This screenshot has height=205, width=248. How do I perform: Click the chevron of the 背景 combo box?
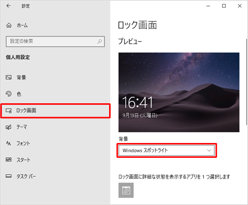pos(209,150)
